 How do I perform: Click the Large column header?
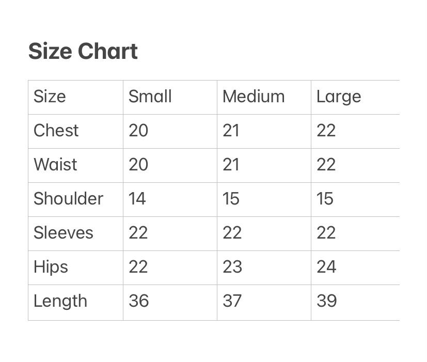click(x=338, y=97)
